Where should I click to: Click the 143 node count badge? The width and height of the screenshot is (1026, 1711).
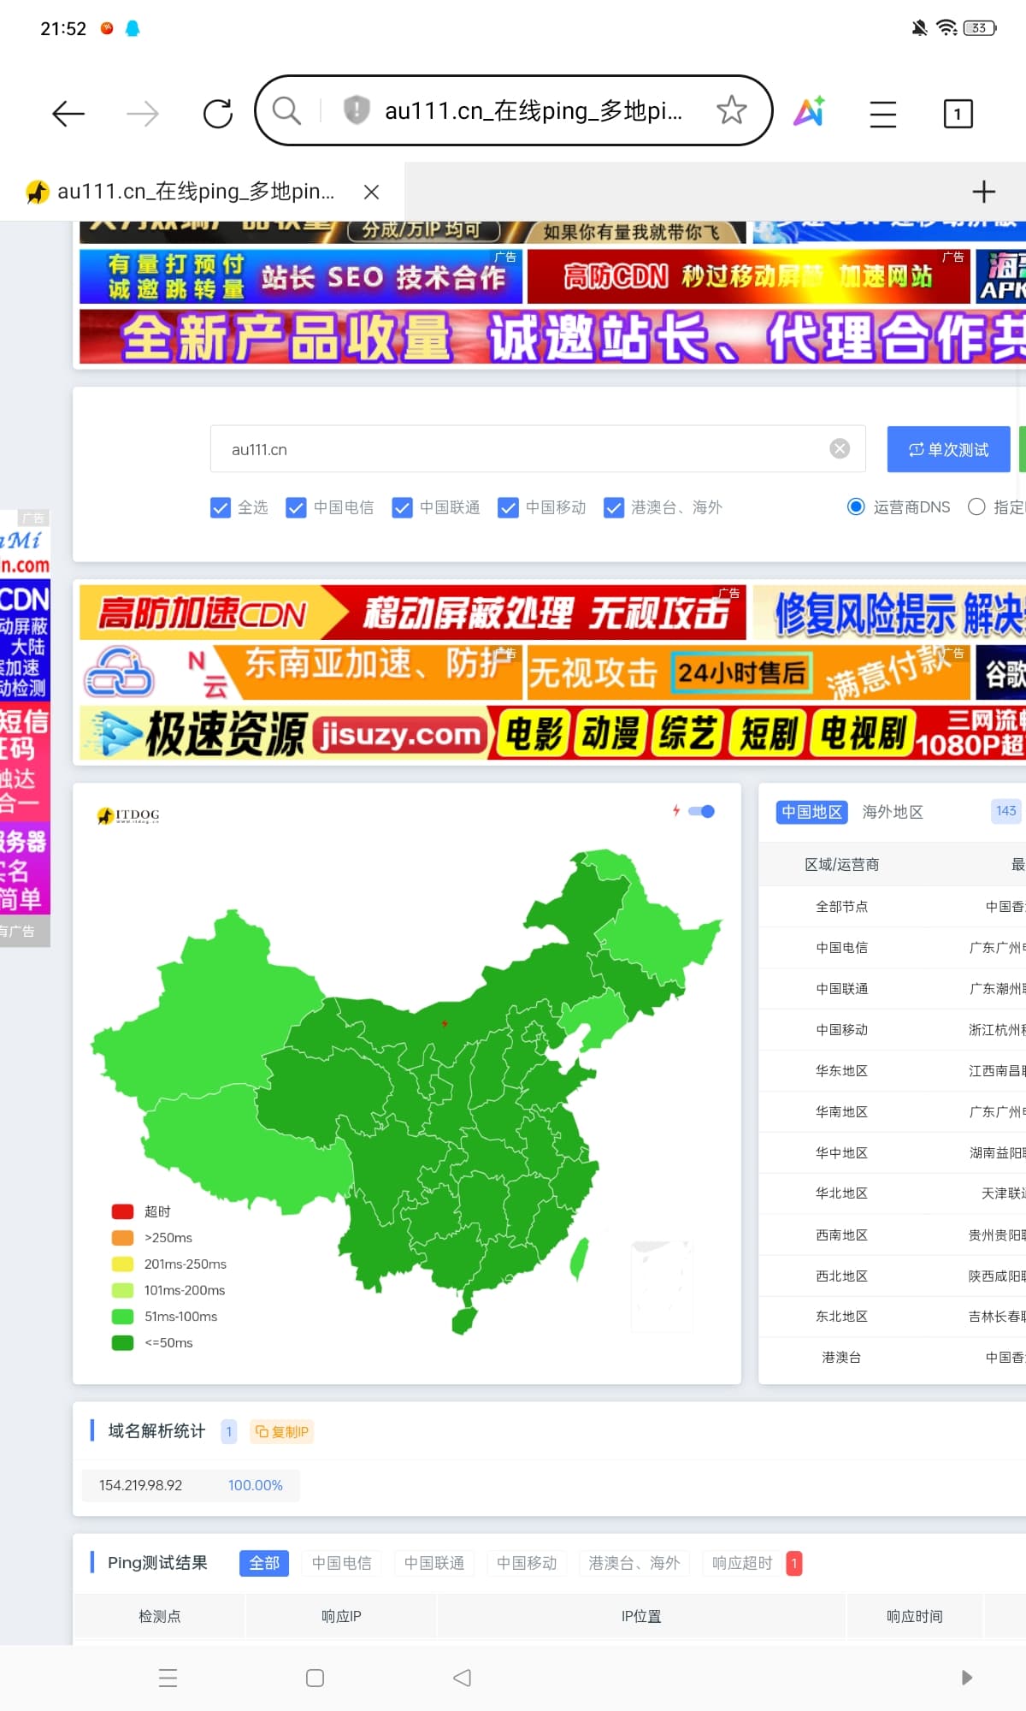click(x=1006, y=811)
